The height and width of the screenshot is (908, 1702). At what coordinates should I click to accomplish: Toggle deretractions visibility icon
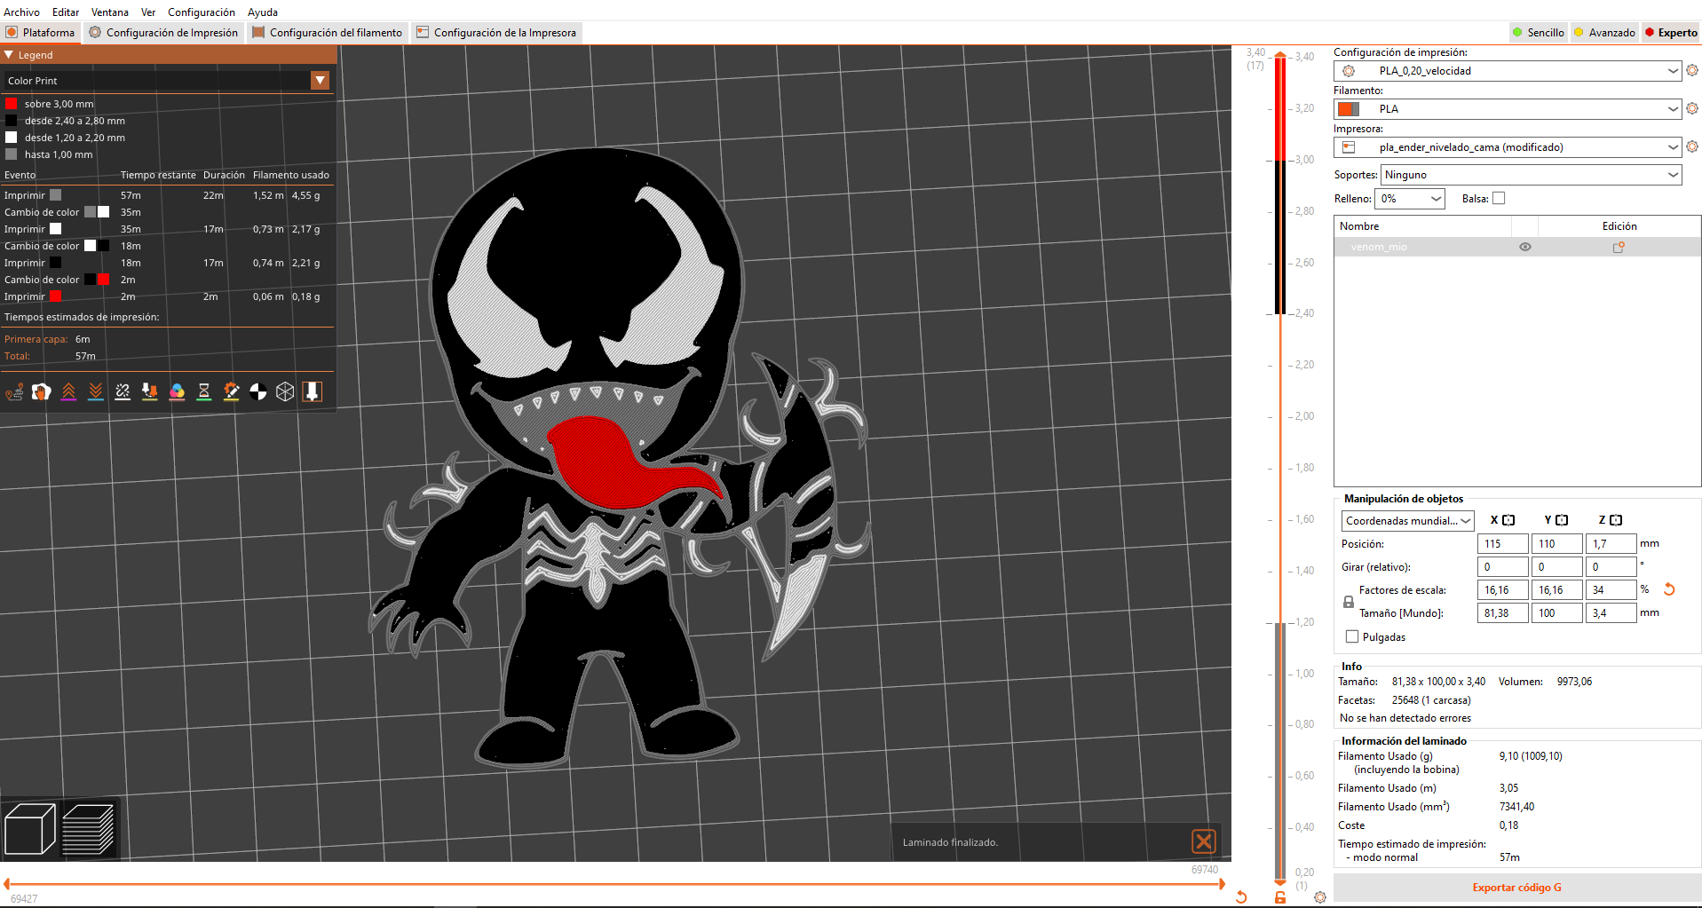(96, 391)
